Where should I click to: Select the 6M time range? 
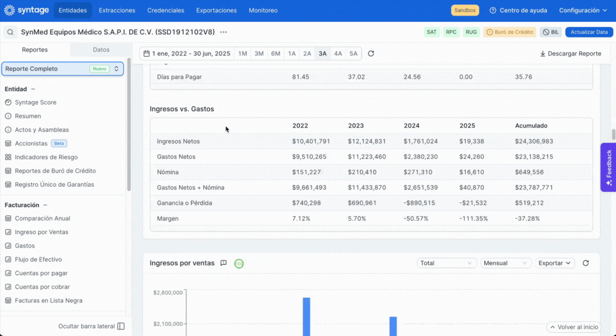pyautogui.click(x=276, y=54)
